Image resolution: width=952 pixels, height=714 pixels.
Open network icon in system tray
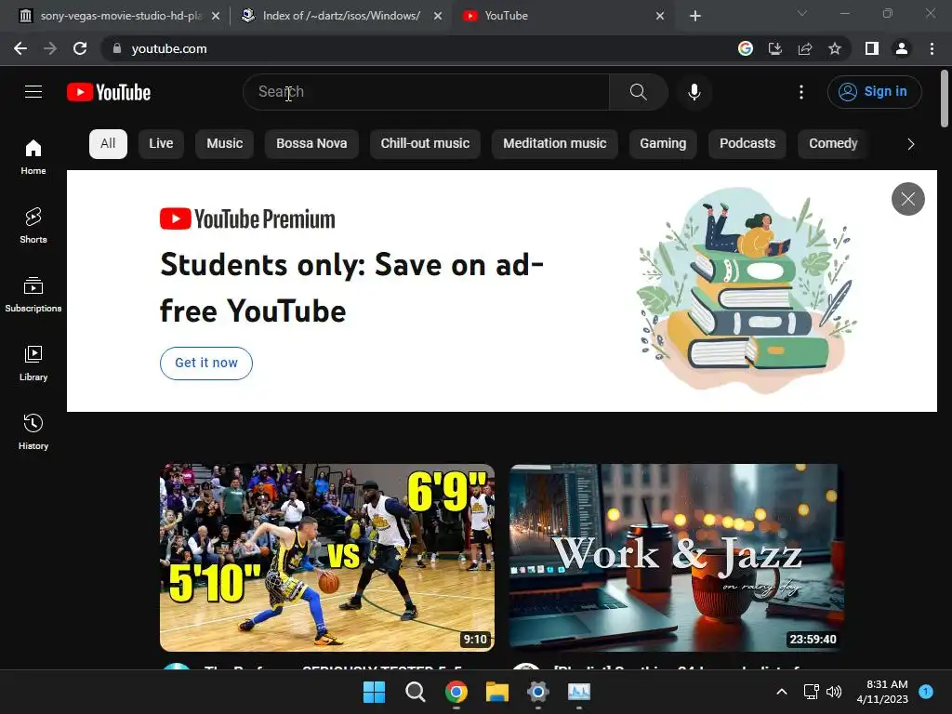pos(811,692)
